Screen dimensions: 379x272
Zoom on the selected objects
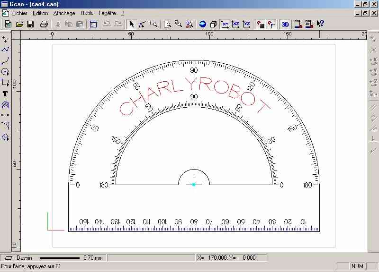tap(189, 24)
